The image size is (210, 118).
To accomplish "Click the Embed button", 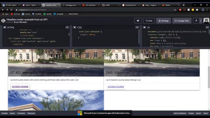I will click(x=191, y=113).
